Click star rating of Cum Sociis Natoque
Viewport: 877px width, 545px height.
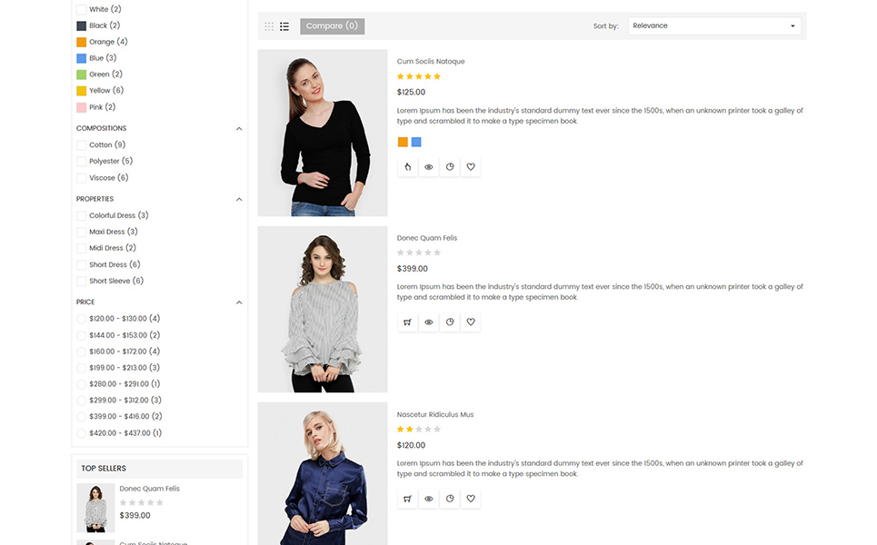[x=419, y=76]
